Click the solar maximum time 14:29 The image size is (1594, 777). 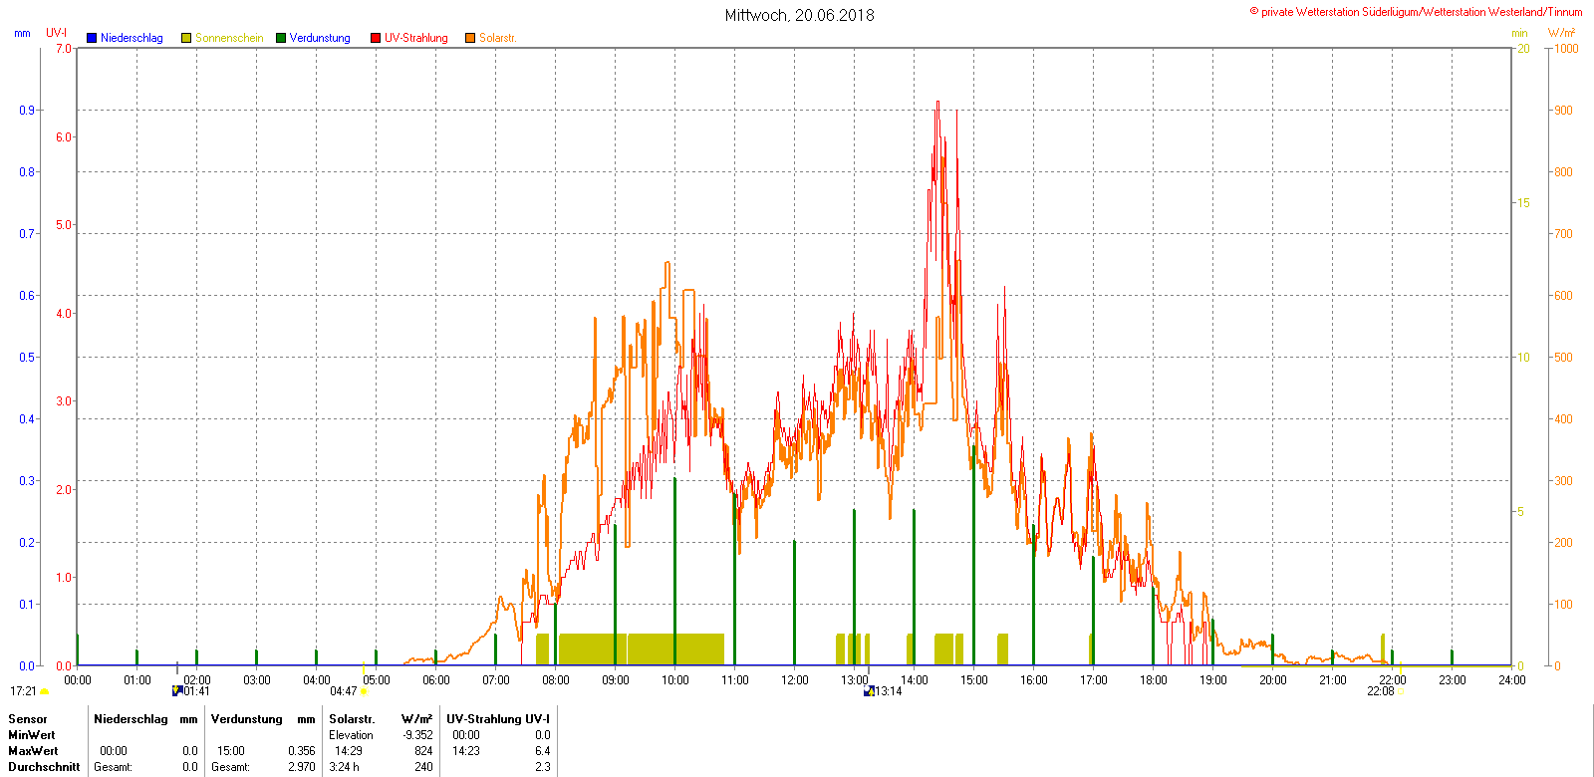pyautogui.click(x=349, y=751)
